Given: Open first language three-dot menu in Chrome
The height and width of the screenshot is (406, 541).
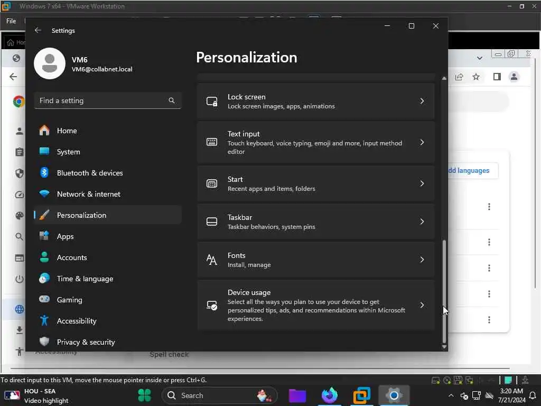Looking at the screenshot, I should 489,207.
